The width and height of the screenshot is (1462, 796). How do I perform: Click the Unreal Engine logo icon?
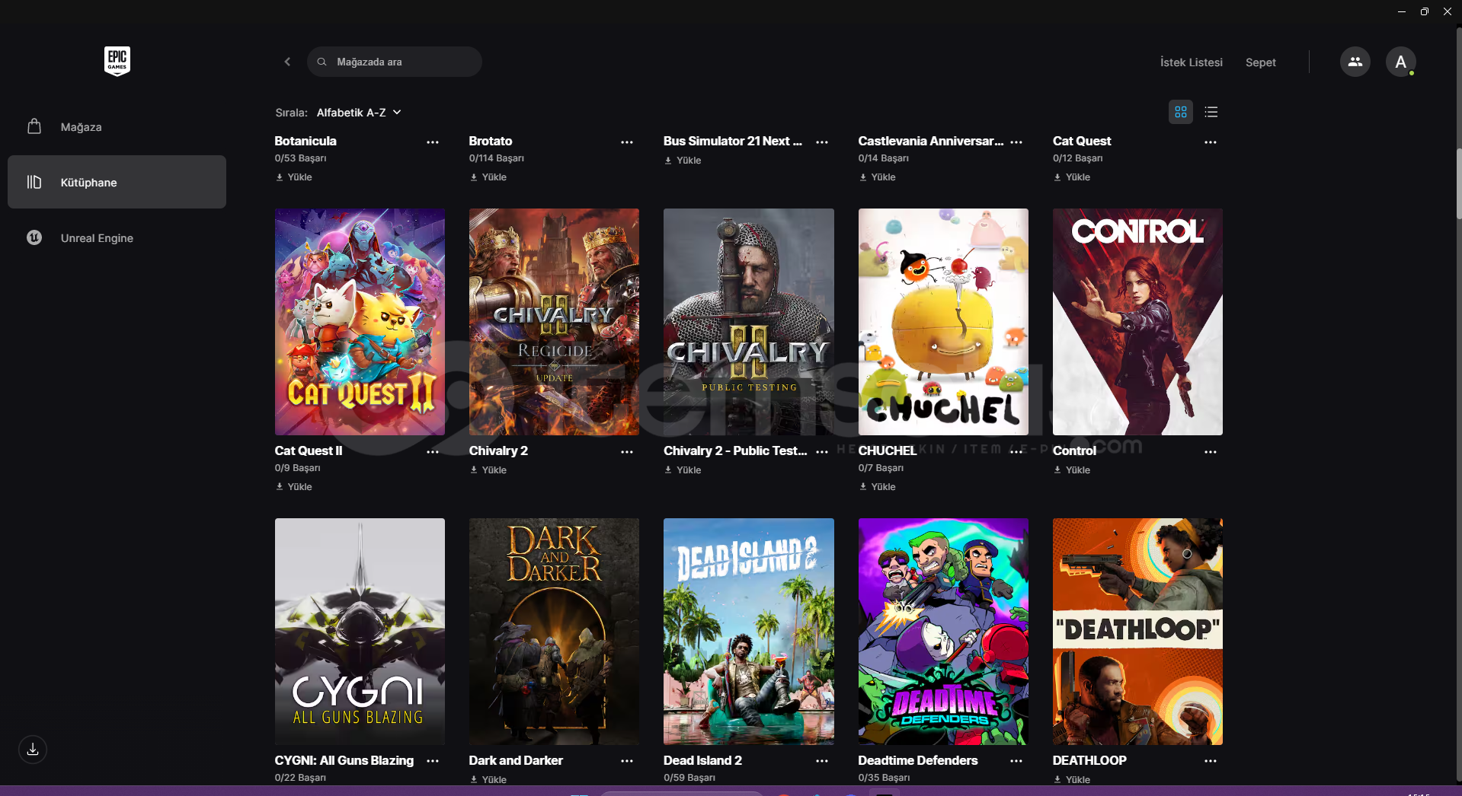tap(34, 237)
